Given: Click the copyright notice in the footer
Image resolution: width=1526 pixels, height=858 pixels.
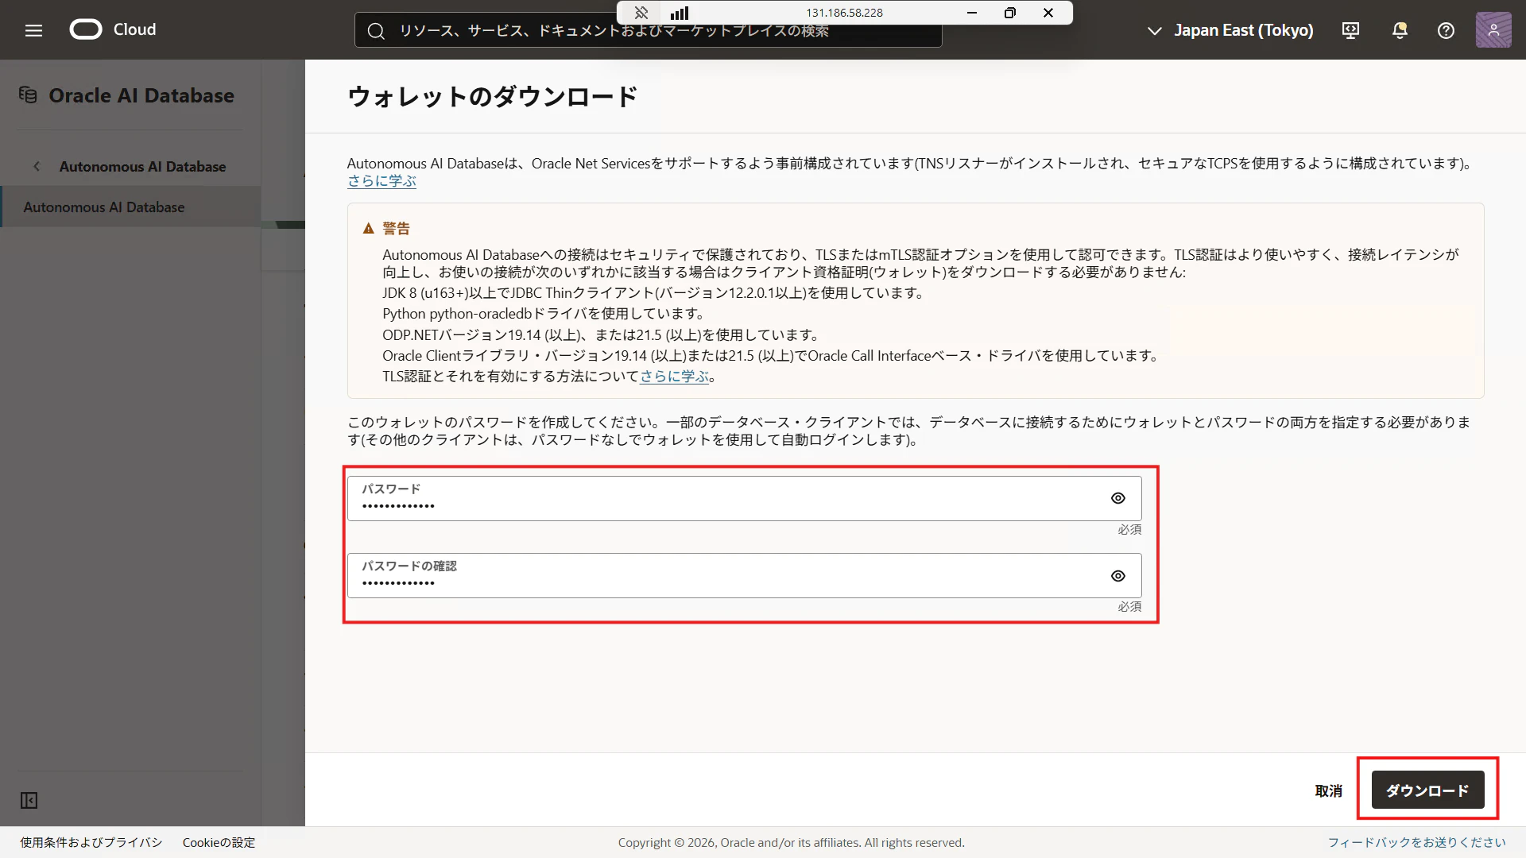Looking at the screenshot, I should (791, 842).
